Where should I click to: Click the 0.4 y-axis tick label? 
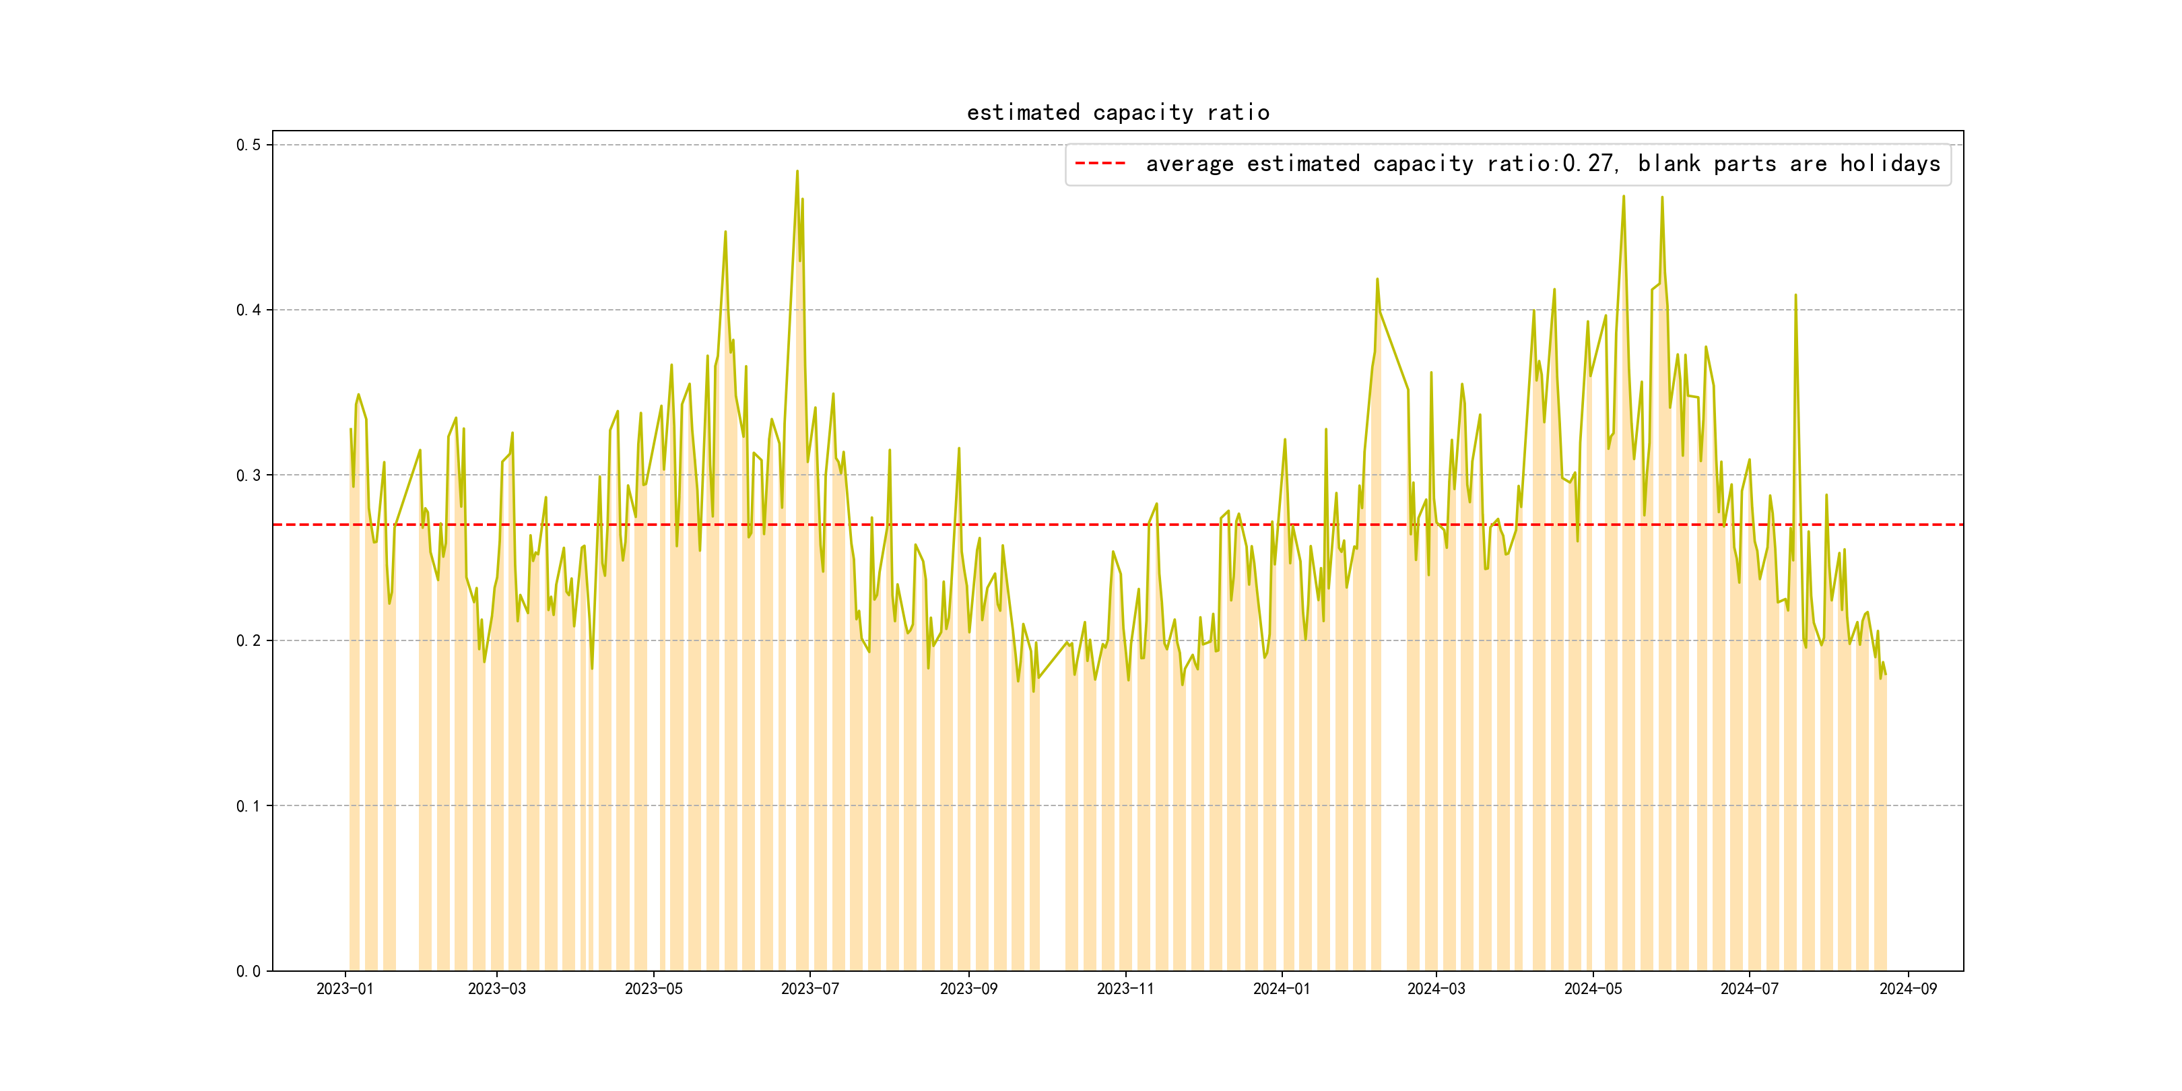(x=249, y=310)
